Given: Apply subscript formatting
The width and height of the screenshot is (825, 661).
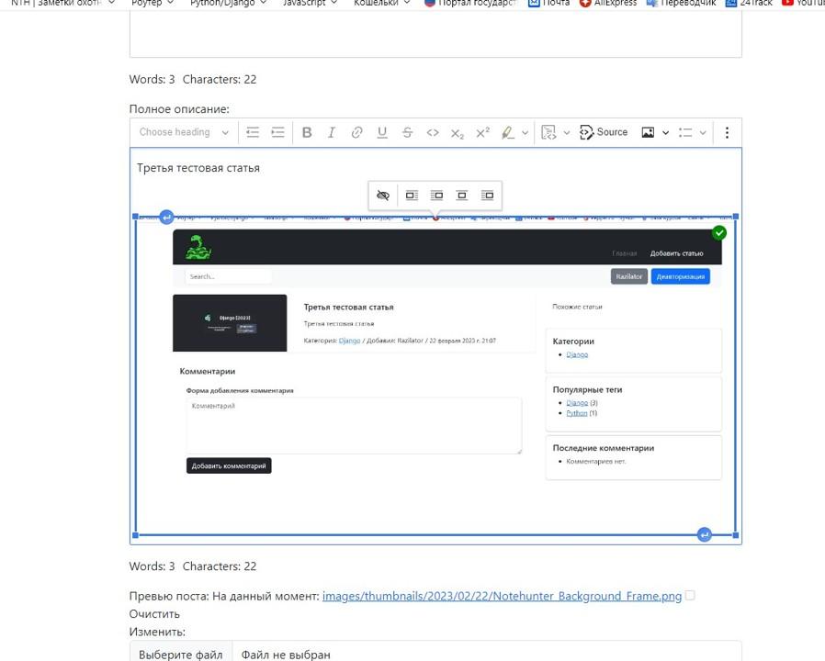Looking at the screenshot, I should coord(458,133).
